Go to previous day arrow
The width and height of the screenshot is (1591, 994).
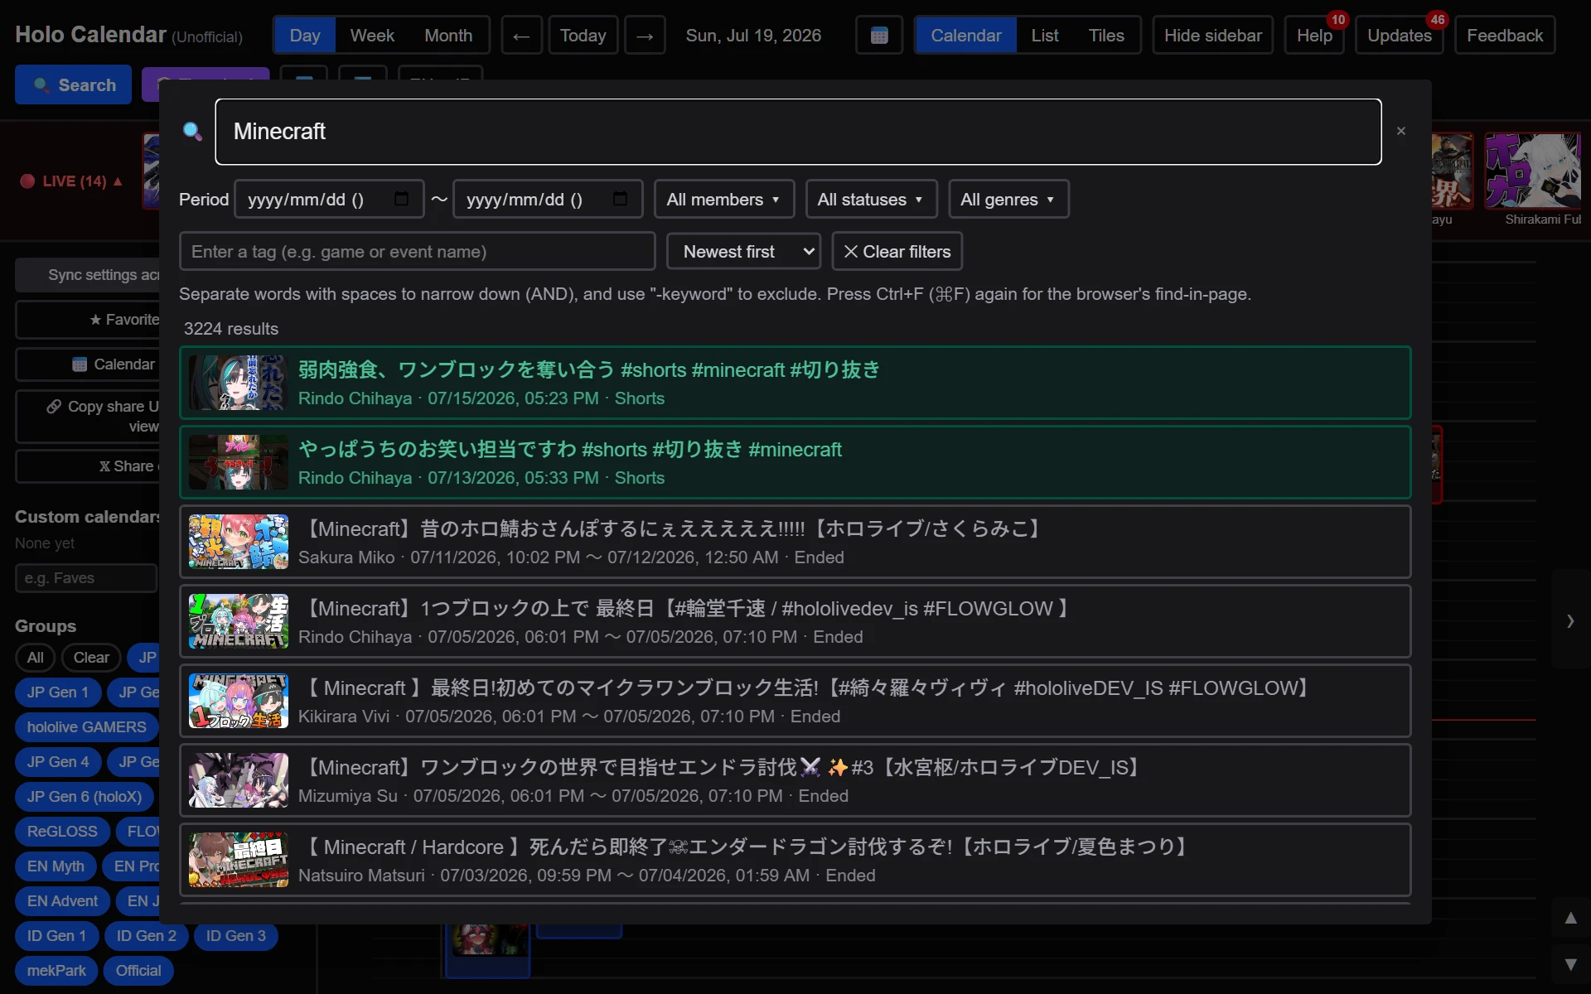521,36
